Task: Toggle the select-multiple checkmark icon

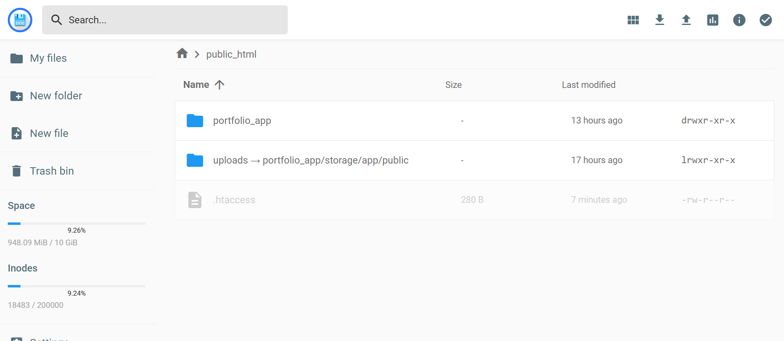Action: pos(766,20)
